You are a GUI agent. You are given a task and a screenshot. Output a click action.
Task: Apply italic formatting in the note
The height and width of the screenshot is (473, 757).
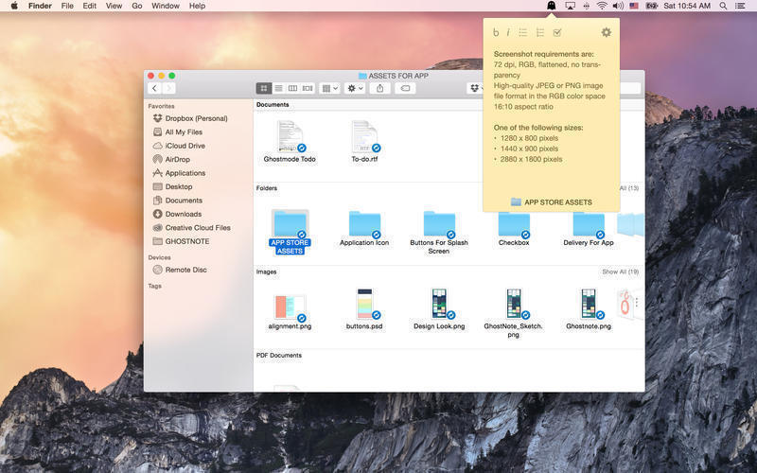[x=507, y=32]
